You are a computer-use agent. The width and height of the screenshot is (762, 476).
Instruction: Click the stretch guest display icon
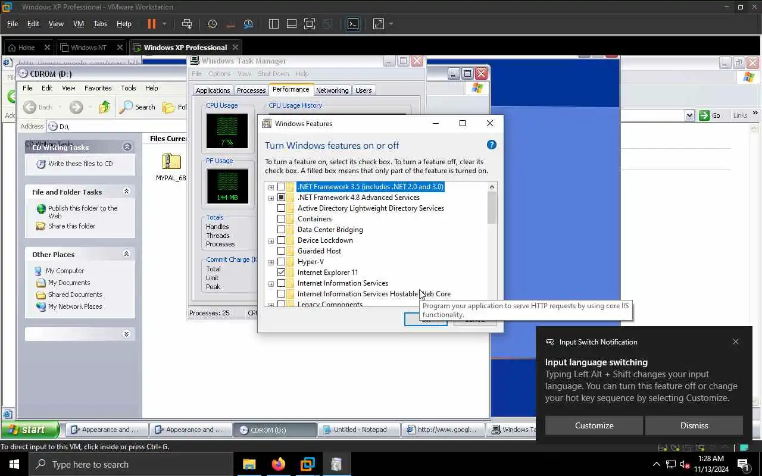(379, 24)
